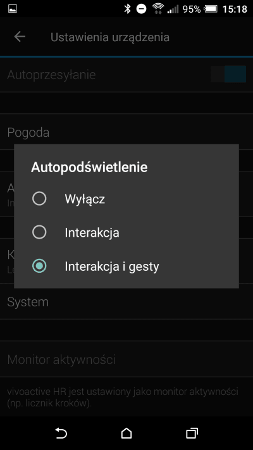The width and height of the screenshot is (253, 450).
Task: Open the System settings entry
Action: point(126,302)
